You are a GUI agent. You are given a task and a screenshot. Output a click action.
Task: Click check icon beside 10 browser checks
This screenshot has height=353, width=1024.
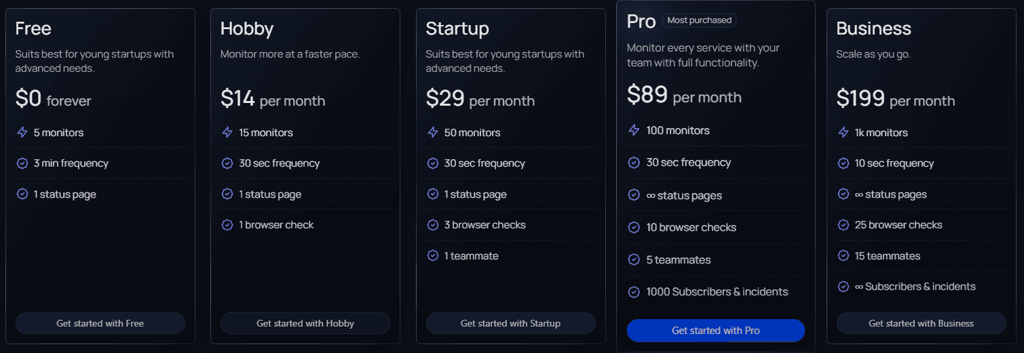tap(634, 228)
